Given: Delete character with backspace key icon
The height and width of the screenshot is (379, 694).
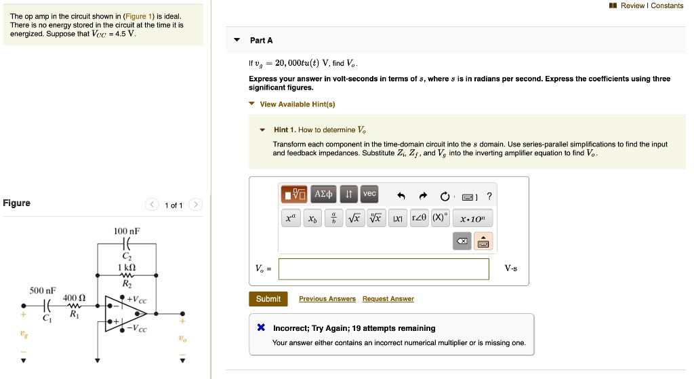Looking at the screenshot, I should pyautogui.click(x=462, y=241).
